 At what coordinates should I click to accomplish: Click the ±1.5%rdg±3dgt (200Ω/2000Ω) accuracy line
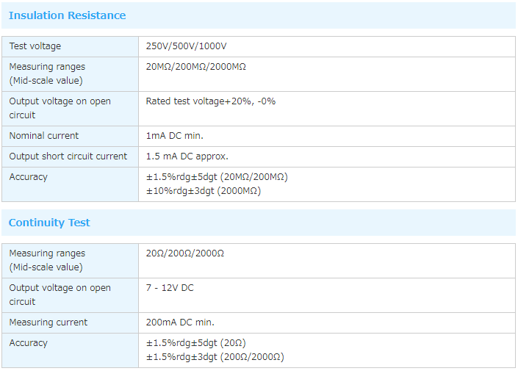point(215,357)
